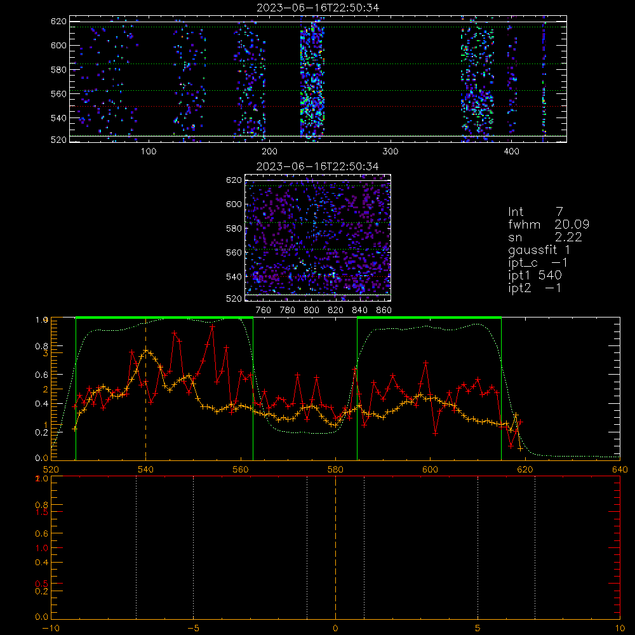Click the white dotted line at 7 in bottom plot
The width and height of the screenshot is (635, 635).
click(535, 547)
